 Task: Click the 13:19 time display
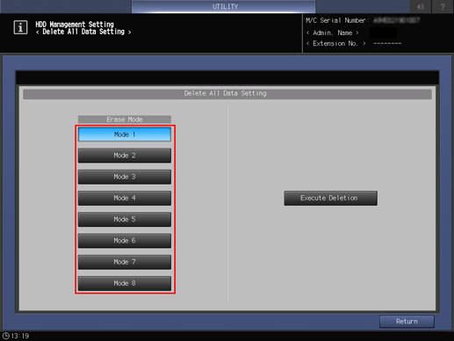point(20,336)
